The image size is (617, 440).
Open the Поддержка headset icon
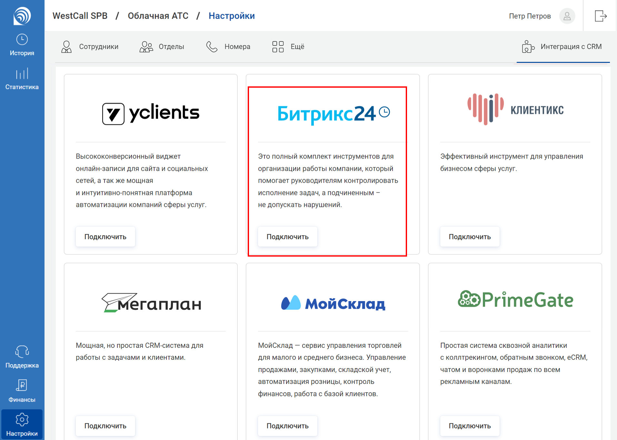click(x=22, y=352)
